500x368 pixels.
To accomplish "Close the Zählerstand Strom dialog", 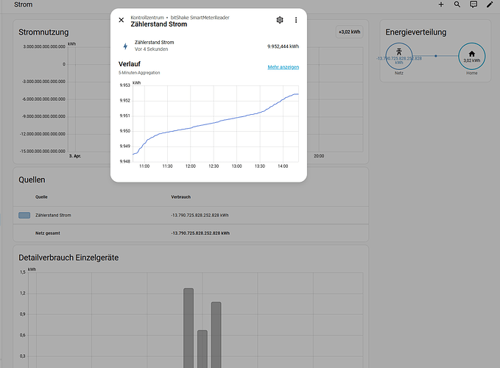I will coord(122,20).
